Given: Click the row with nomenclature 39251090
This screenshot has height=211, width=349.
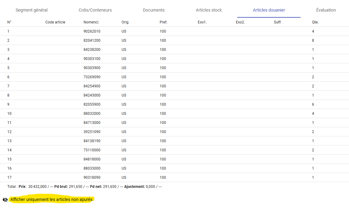Looking at the screenshot, I should tap(92, 132).
